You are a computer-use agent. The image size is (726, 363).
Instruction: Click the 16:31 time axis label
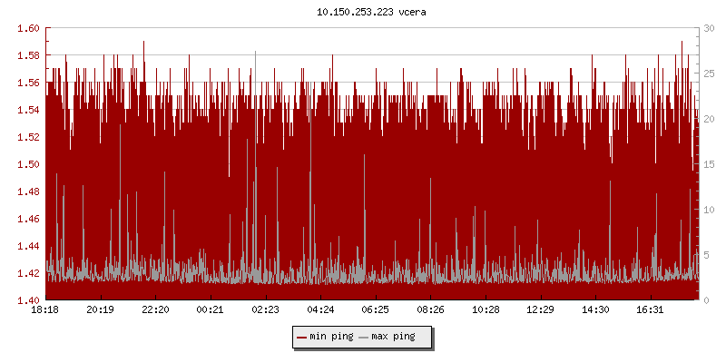point(650,310)
